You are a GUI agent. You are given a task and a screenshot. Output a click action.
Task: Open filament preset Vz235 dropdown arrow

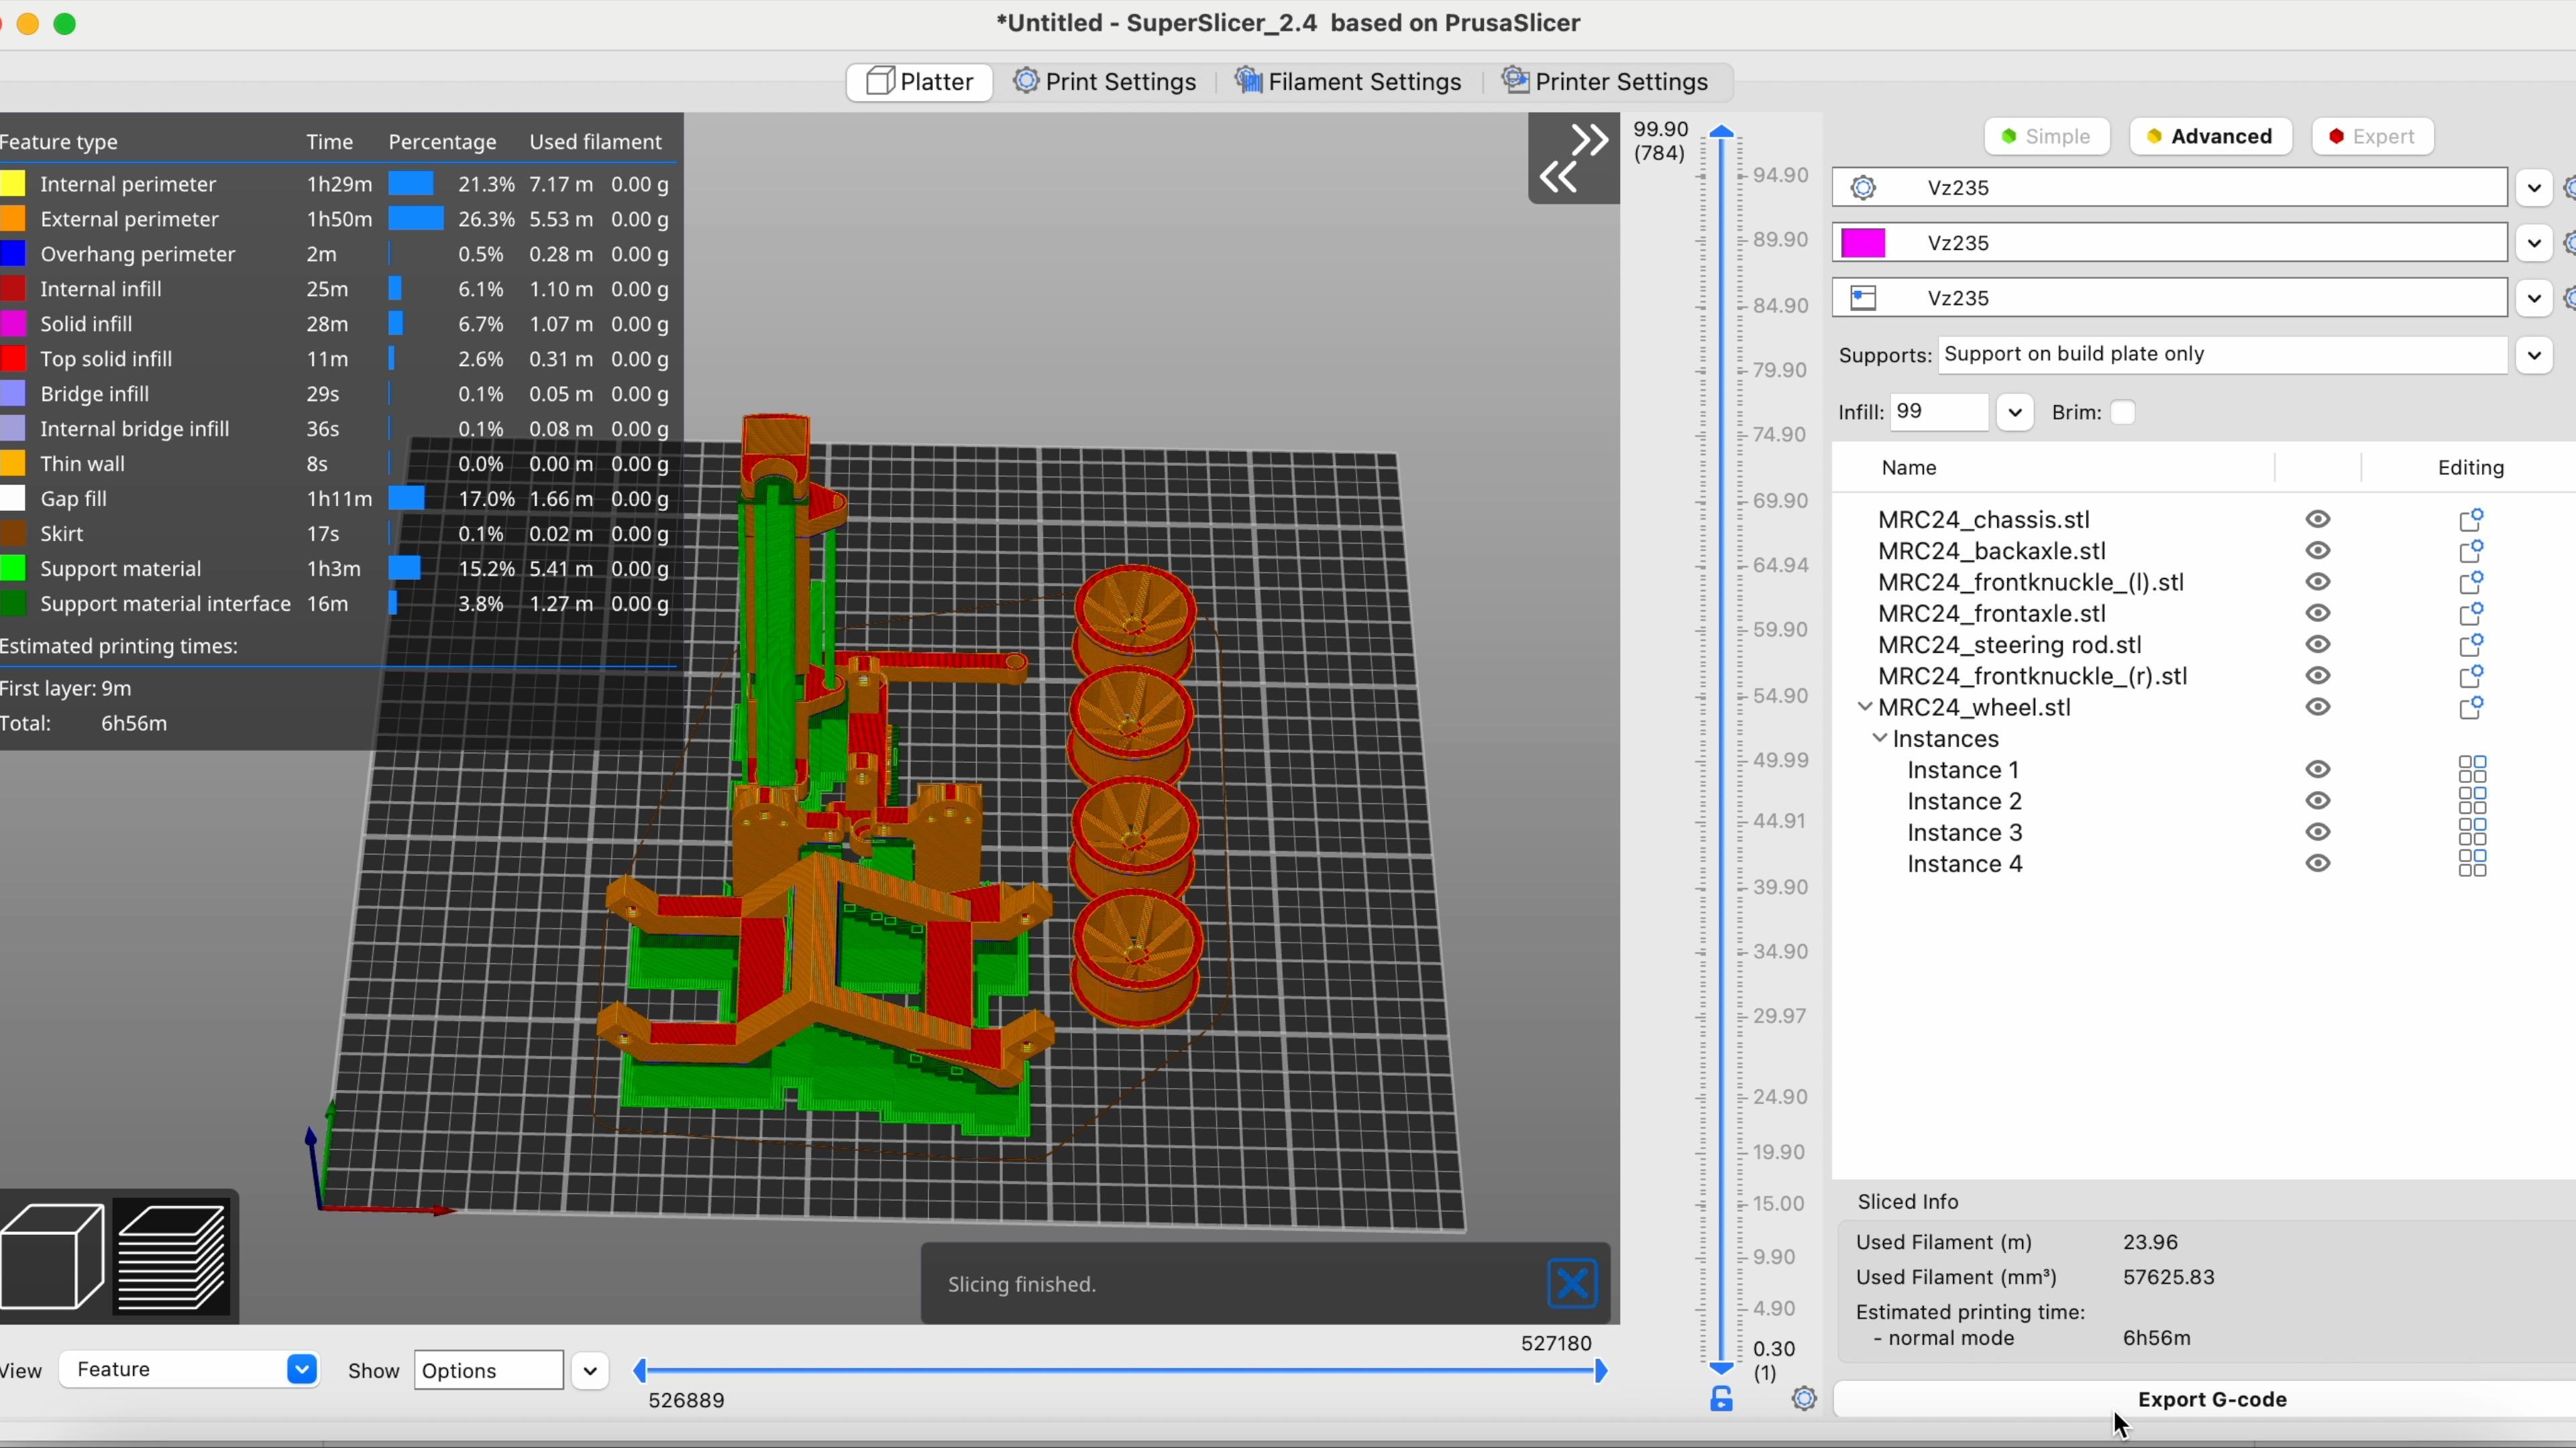click(x=2534, y=243)
